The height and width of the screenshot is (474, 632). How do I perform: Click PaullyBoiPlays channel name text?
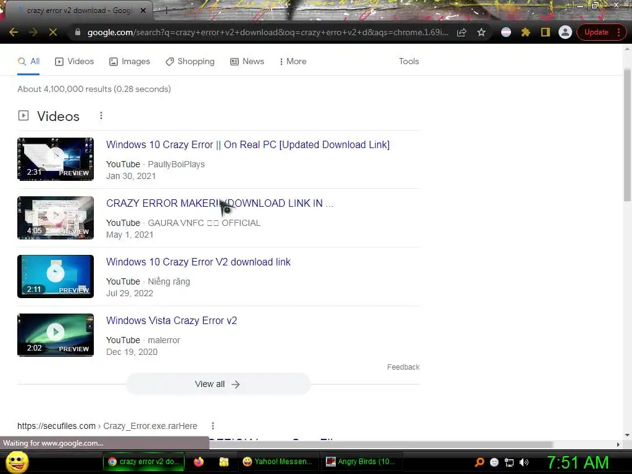point(176,164)
